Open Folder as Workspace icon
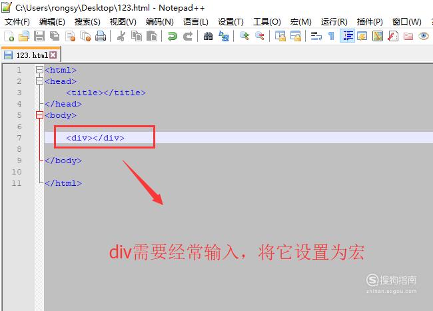 pyautogui.click(x=408, y=36)
